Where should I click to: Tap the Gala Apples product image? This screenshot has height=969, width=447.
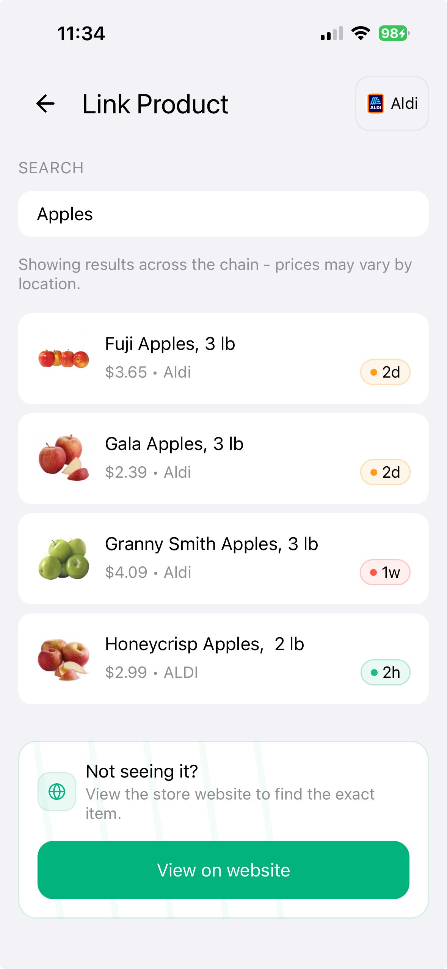click(x=64, y=458)
